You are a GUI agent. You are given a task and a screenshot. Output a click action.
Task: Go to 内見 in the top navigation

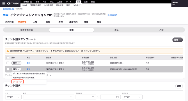tap(45, 2)
